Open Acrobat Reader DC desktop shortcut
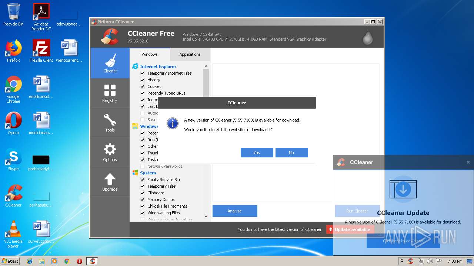The width and height of the screenshot is (474, 266). 41,17
